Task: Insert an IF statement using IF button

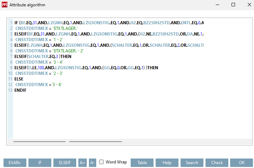Action: (40, 163)
